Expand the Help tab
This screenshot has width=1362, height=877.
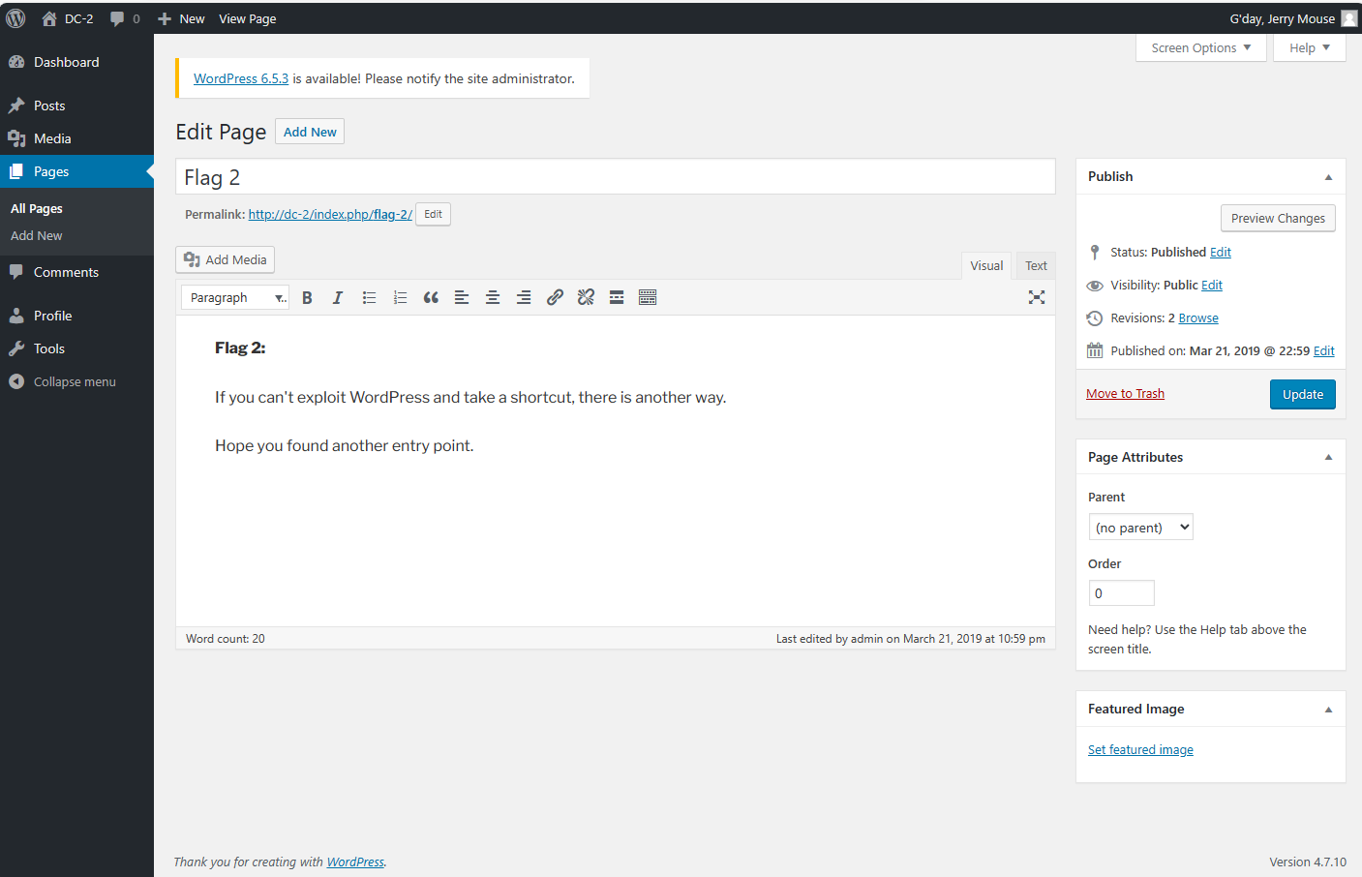pyautogui.click(x=1310, y=47)
